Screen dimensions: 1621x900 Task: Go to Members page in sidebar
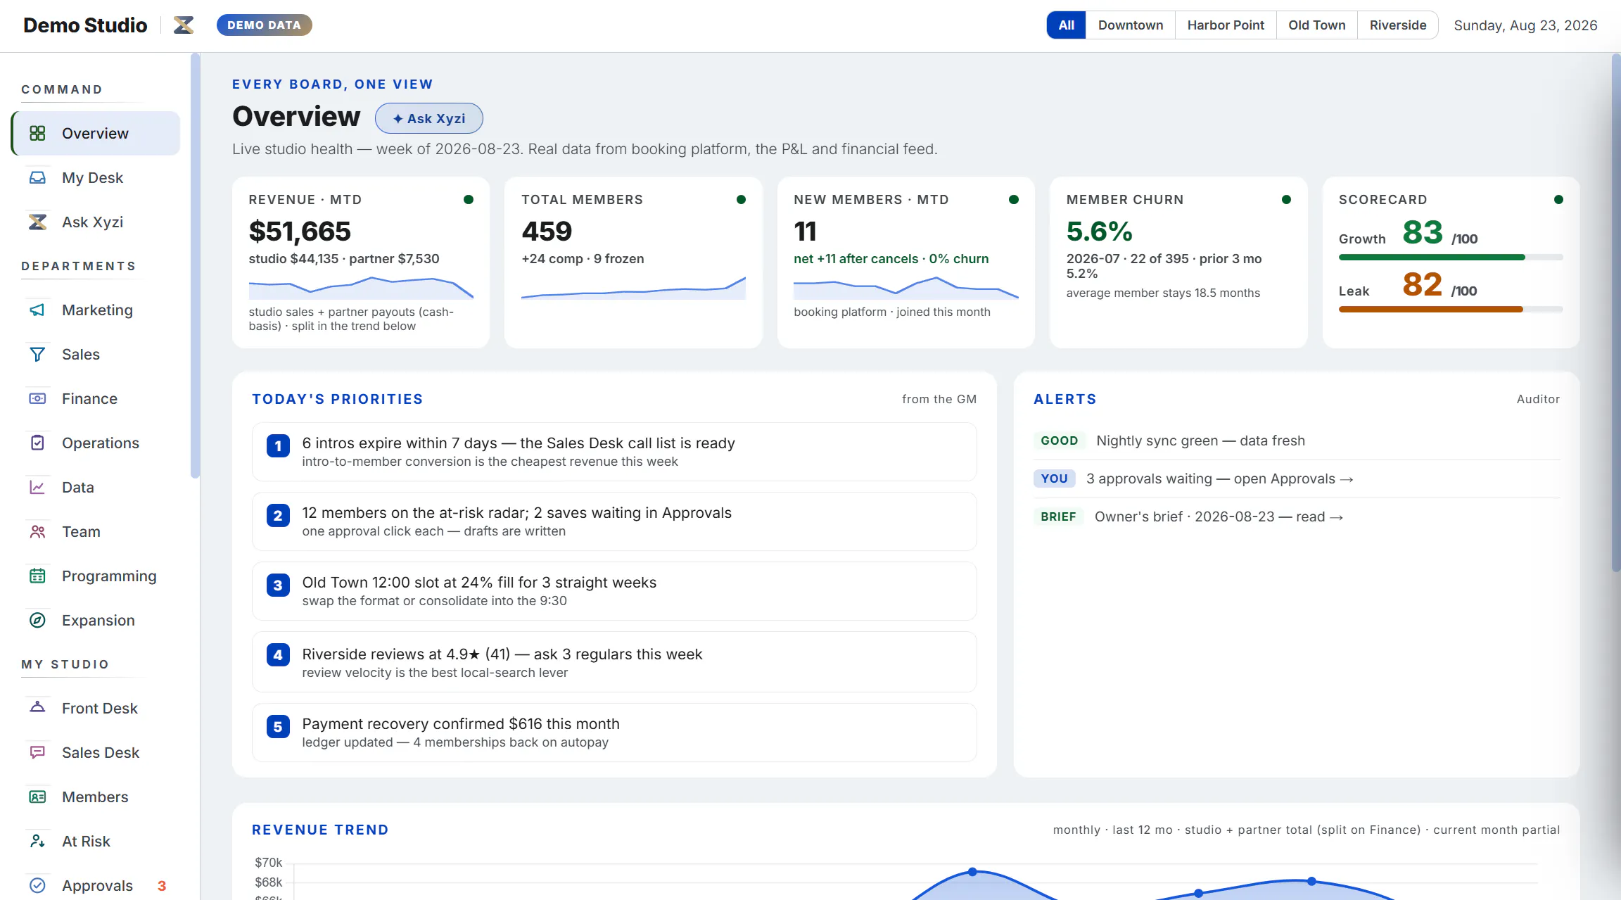[96, 797]
